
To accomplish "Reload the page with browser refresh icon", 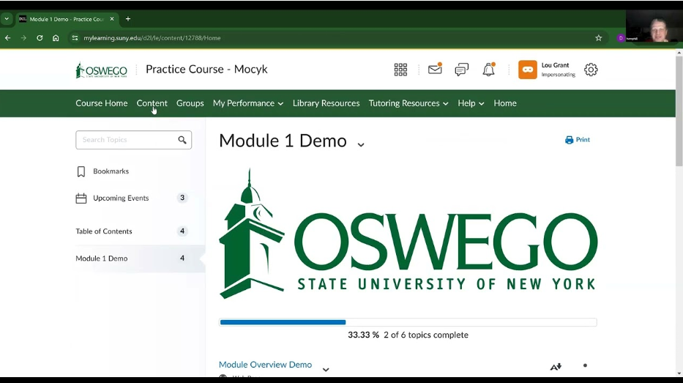I will pos(40,38).
